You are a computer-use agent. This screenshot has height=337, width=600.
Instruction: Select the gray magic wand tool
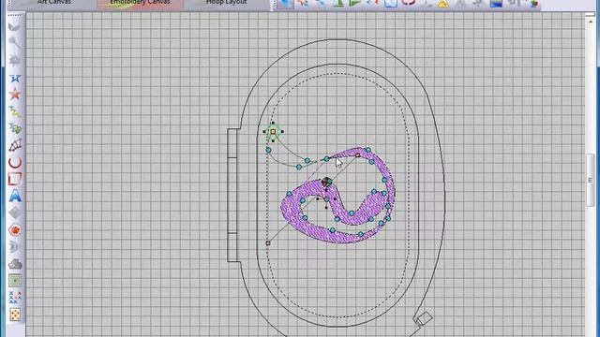pos(15,42)
